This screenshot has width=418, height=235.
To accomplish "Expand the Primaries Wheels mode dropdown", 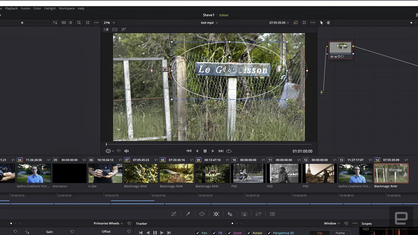I will [108, 223].
